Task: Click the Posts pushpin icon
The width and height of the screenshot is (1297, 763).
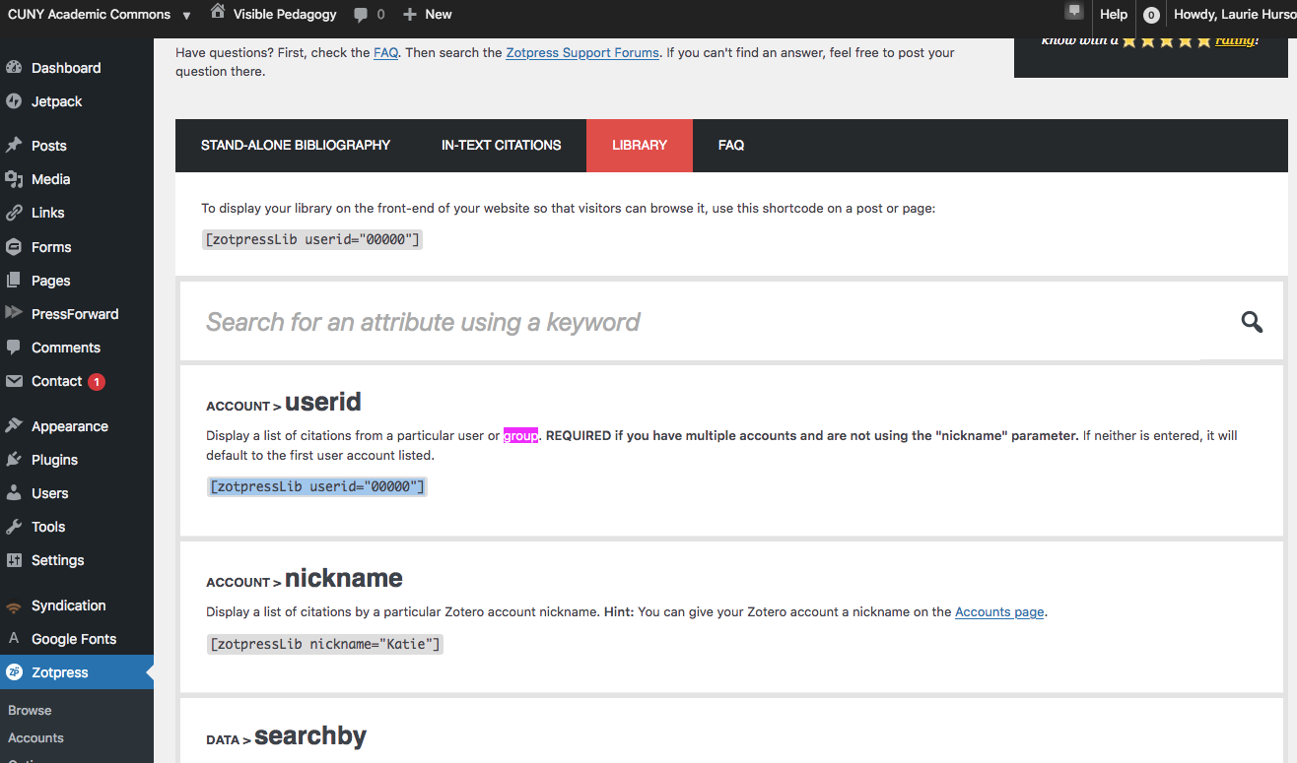Action: coord(14,146)
